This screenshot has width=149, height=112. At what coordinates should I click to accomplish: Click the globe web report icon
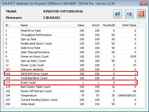point(118,14)
